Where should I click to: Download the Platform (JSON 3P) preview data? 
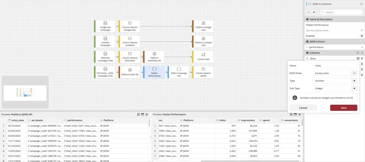click(139, 114)
